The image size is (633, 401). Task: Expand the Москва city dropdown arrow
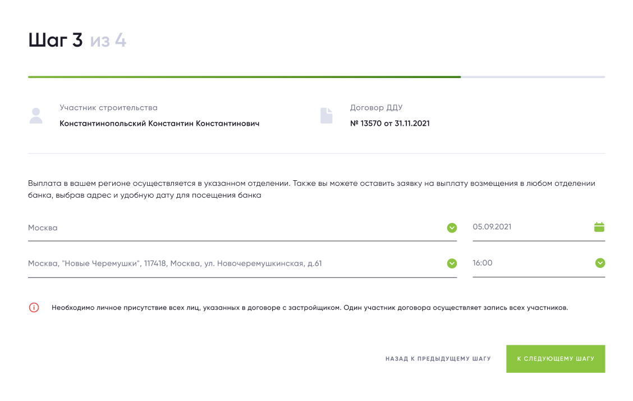click(x=452, y=227)
